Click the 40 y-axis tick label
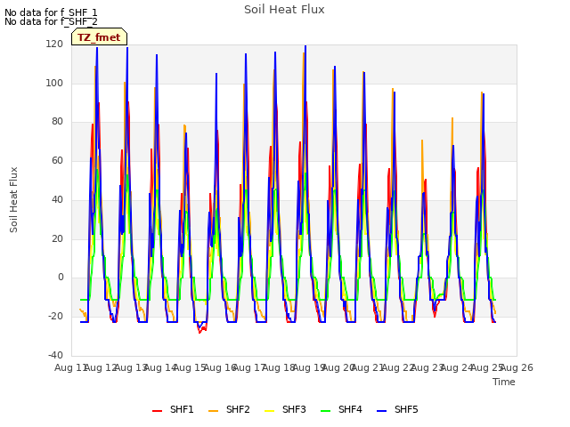The height and width of the screenshot is (427, 570). [x=57, y=199]
